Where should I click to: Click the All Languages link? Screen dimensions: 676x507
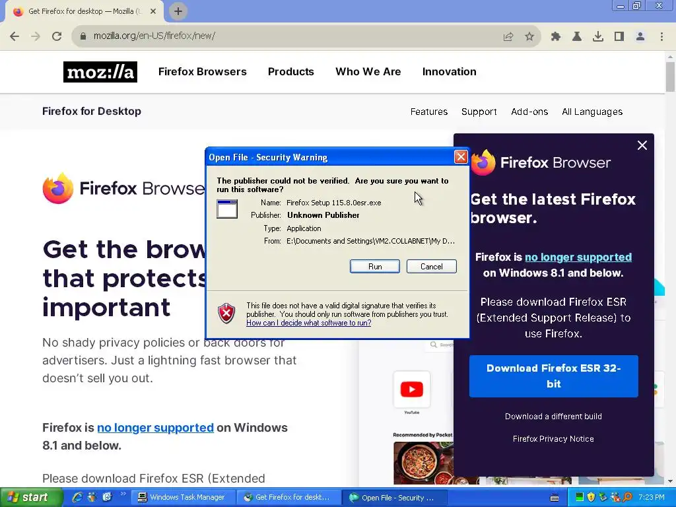[x=592, y=112]
